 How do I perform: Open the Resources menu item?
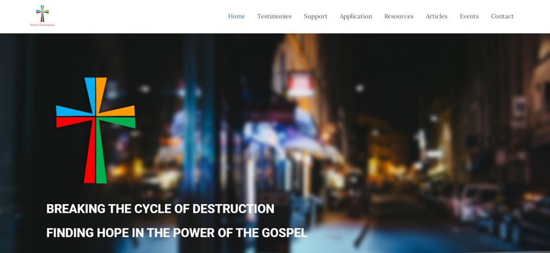point(399,16)
